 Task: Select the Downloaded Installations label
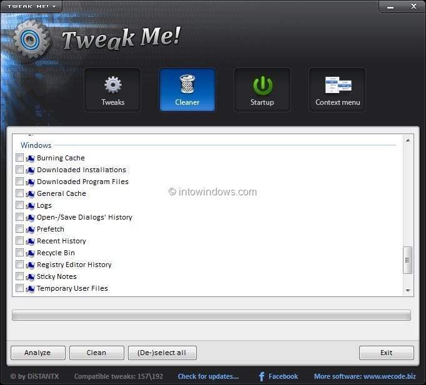click(81, 170)
